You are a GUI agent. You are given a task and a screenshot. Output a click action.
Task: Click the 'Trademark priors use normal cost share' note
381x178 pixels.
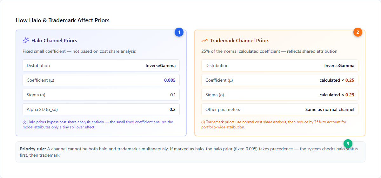click(274, 125)
